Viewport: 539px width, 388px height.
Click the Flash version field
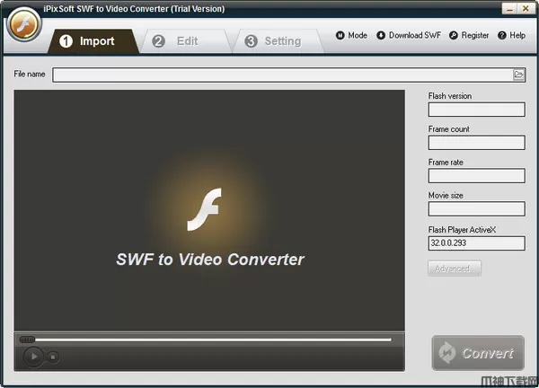point(476,110)
